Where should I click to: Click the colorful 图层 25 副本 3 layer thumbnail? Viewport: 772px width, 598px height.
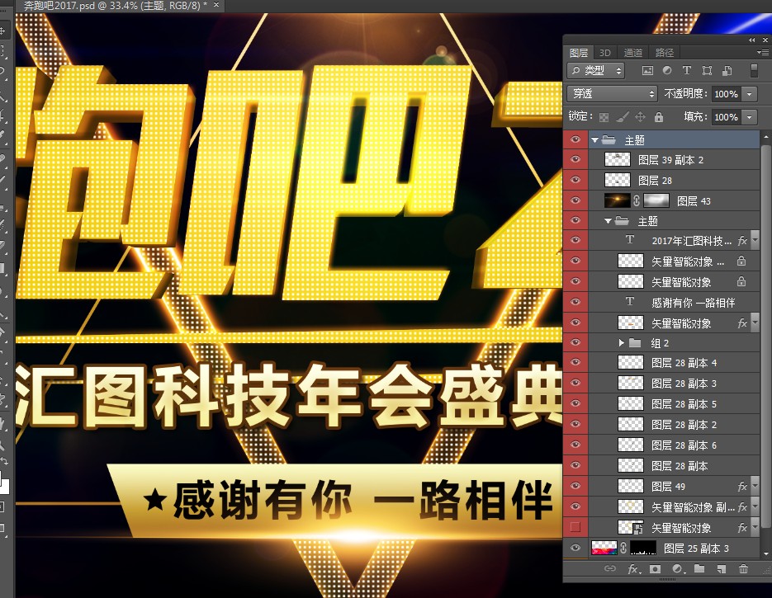coord(604,548)
